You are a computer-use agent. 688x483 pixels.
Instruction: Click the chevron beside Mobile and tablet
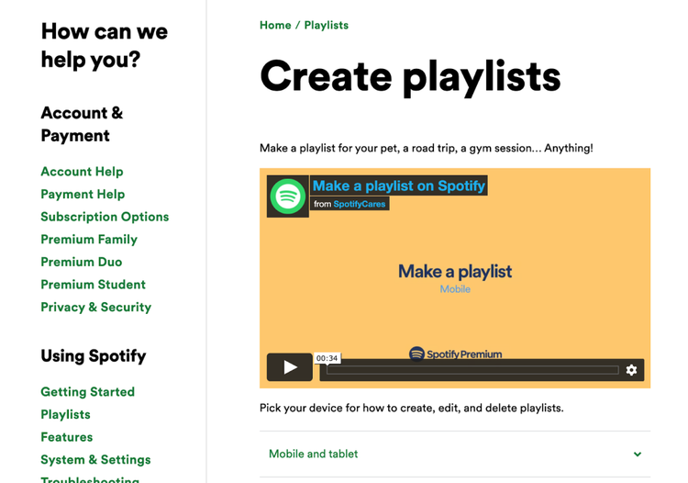click(638, 455)
